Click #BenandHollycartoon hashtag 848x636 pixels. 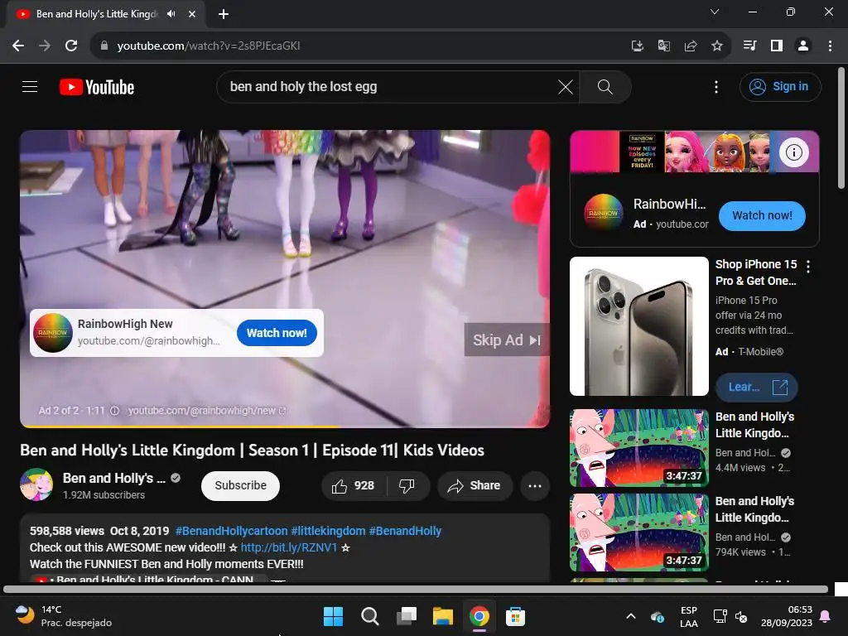coord(232,531)
